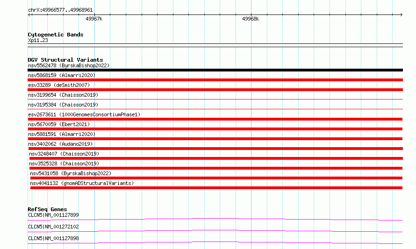
Task: Open variant nsv5881591 (Almarri2020) label
Action: (x=62, y=134)
